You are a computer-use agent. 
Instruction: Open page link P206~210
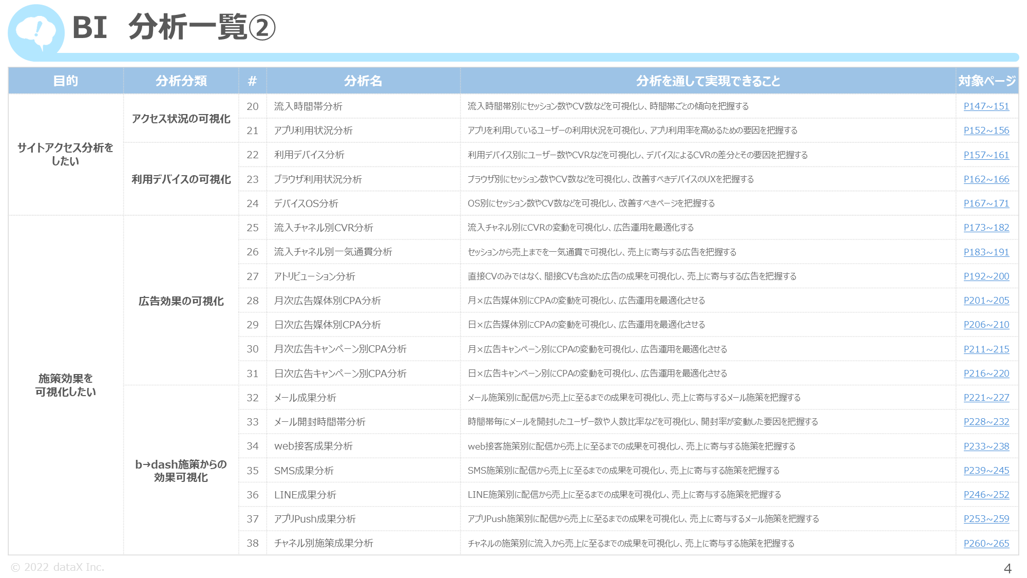coord(986,325)
